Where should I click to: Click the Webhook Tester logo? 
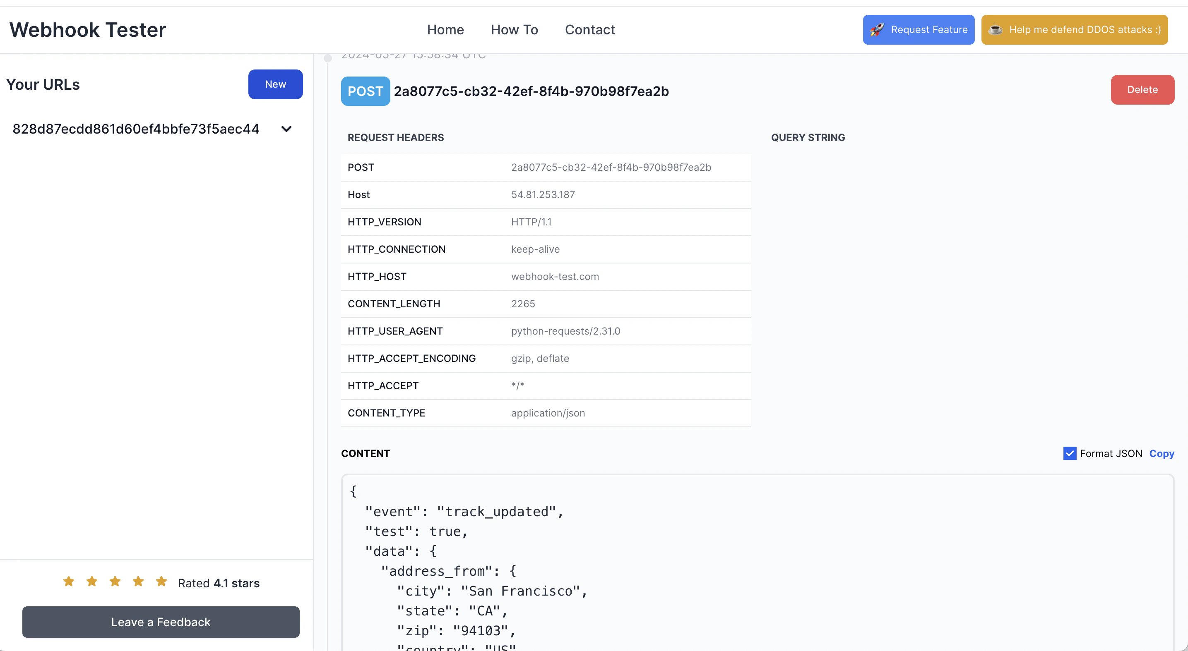click(88, 29)
